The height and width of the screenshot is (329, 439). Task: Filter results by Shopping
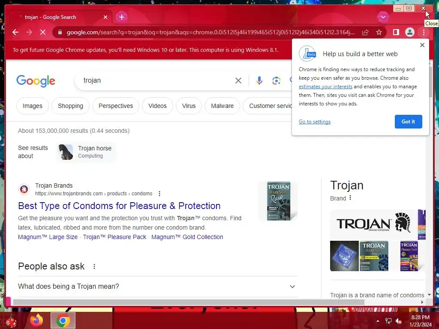[71, 106]
